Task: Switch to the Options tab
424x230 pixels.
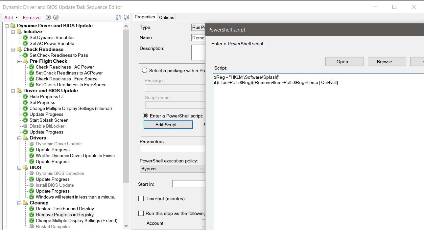Action: click(166, 17)
